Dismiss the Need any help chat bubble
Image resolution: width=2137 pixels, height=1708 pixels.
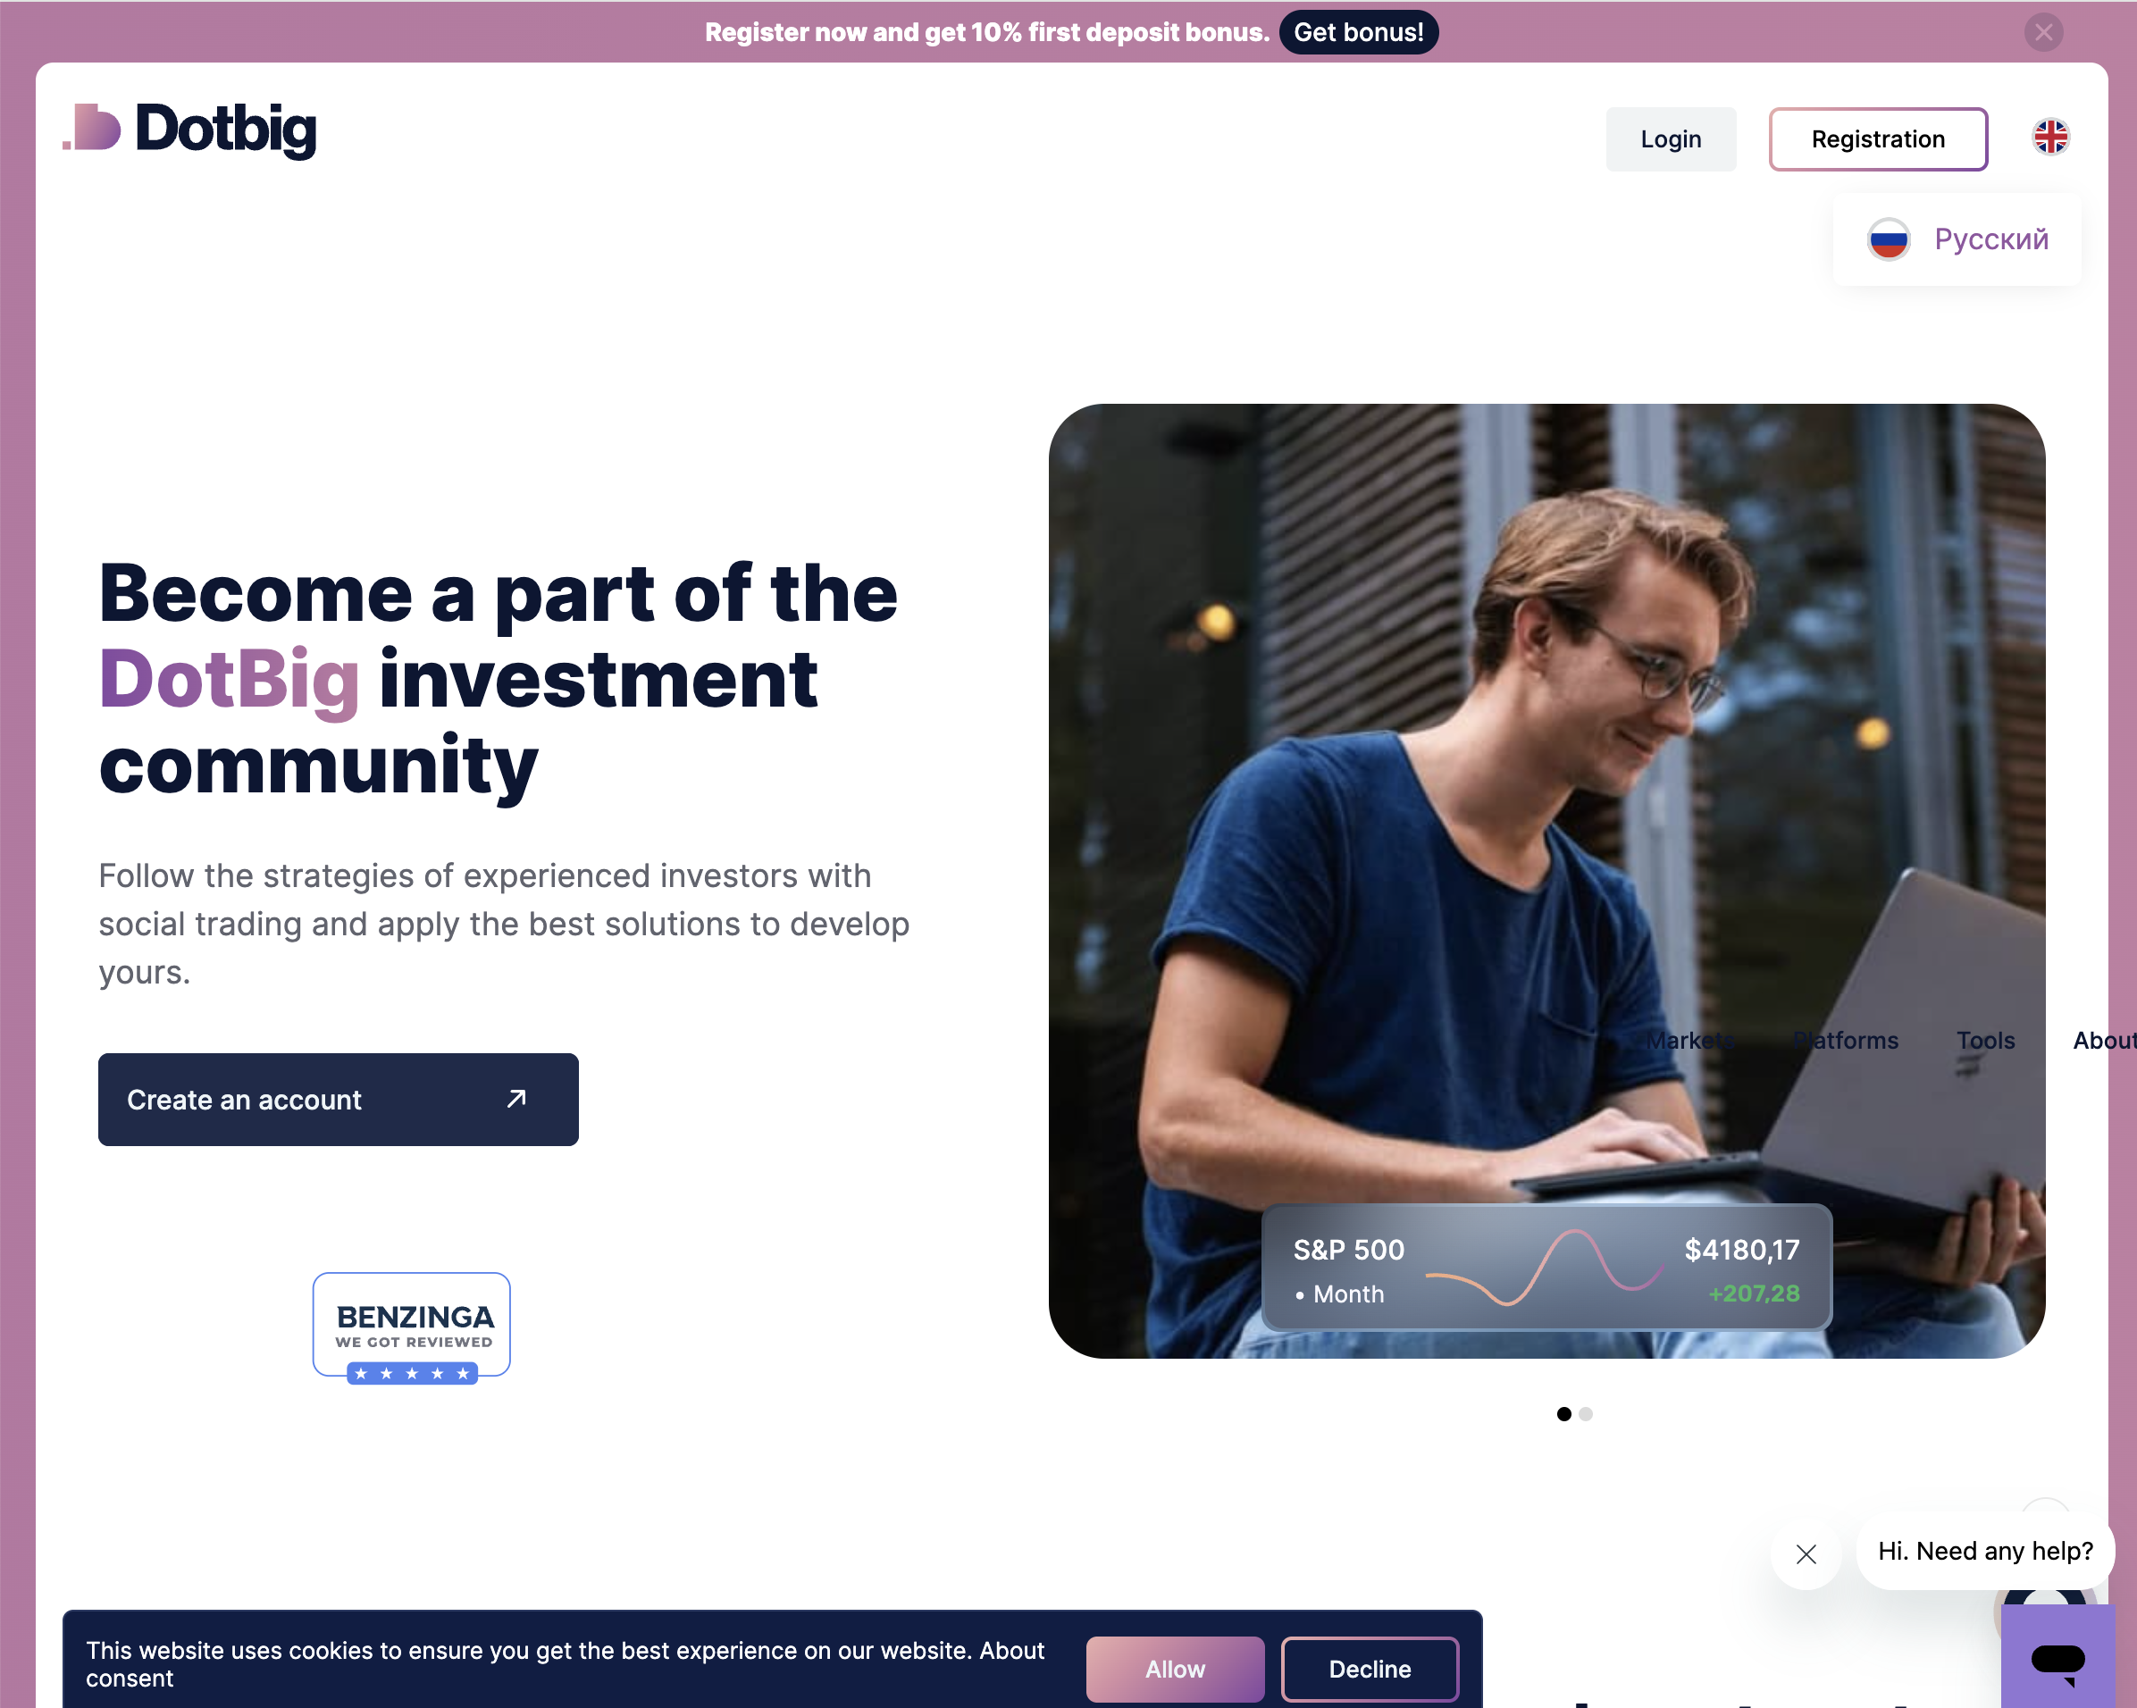(x=1806, y=1553)
